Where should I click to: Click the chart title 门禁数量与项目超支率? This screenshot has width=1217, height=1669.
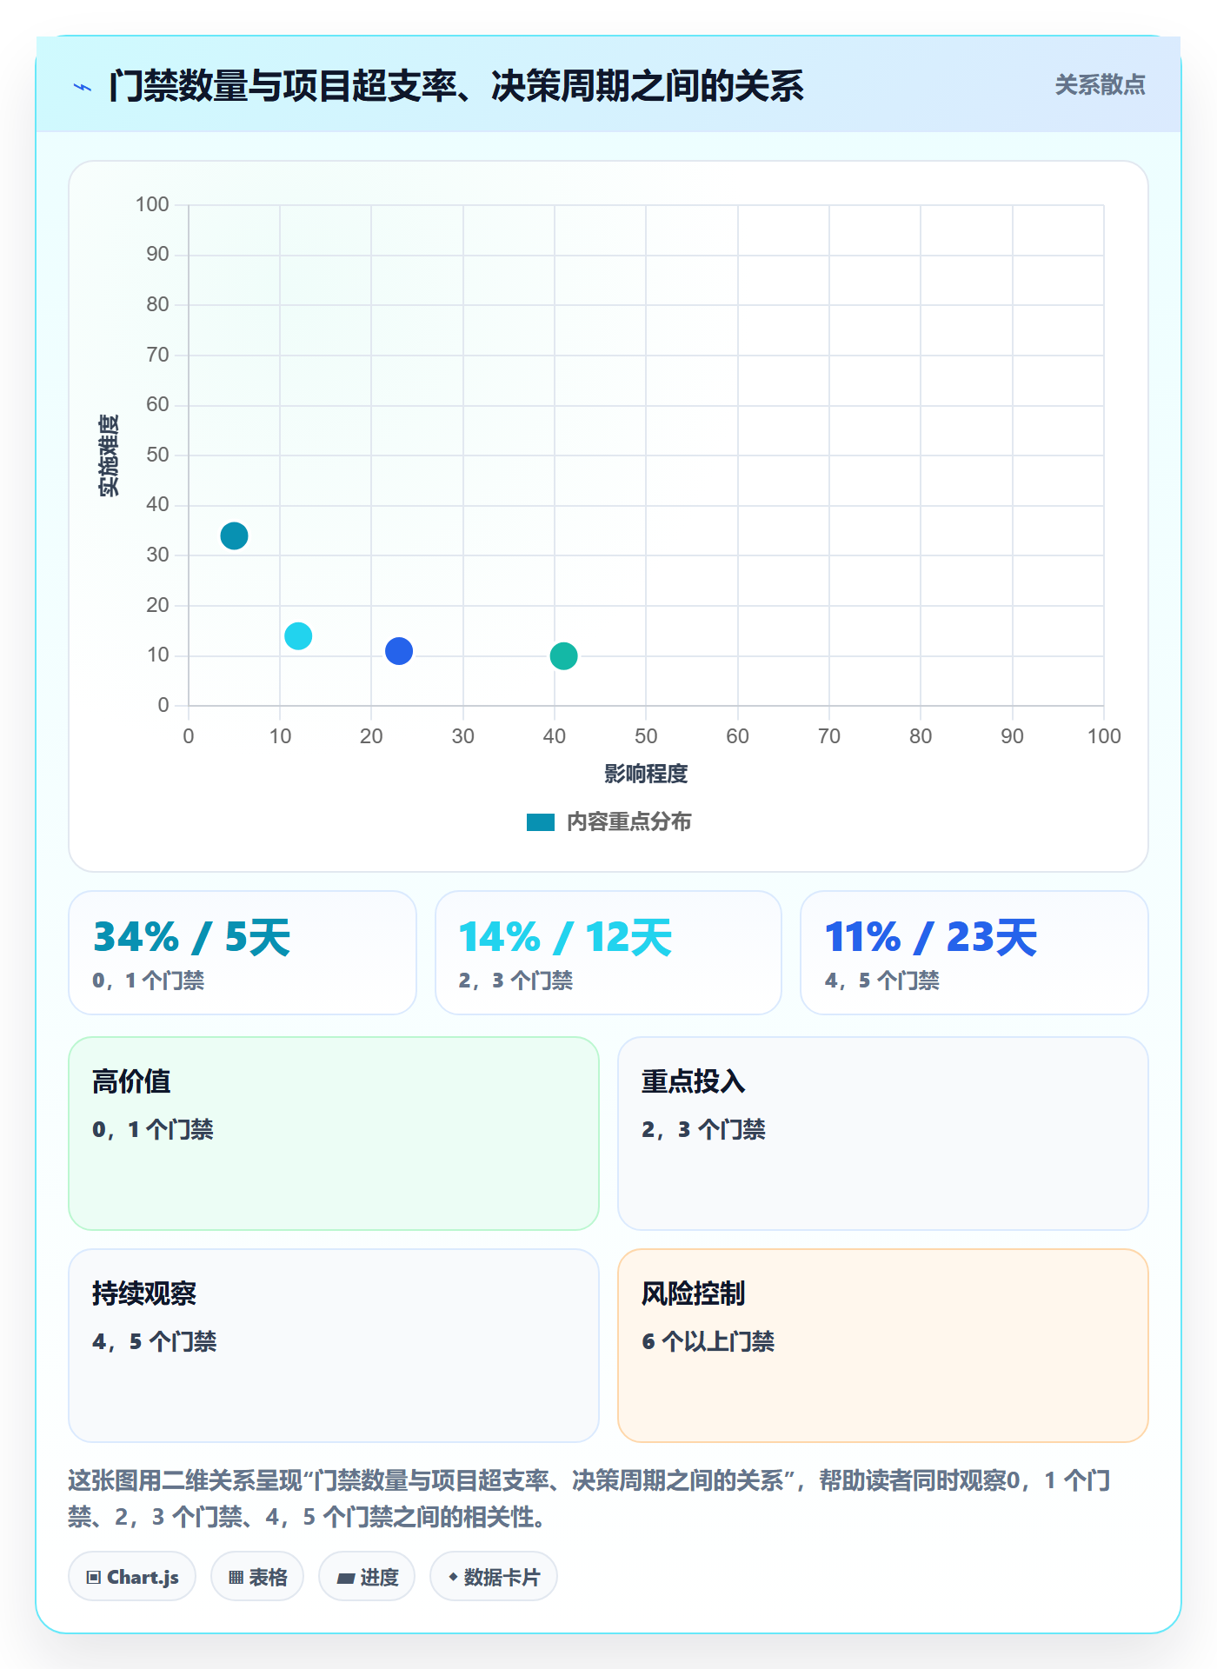(456, 86)
